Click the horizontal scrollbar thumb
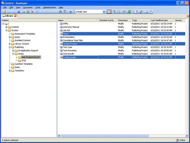Image resolution: width=190 pixels, height=143 pixels. (x=104, y=136)
